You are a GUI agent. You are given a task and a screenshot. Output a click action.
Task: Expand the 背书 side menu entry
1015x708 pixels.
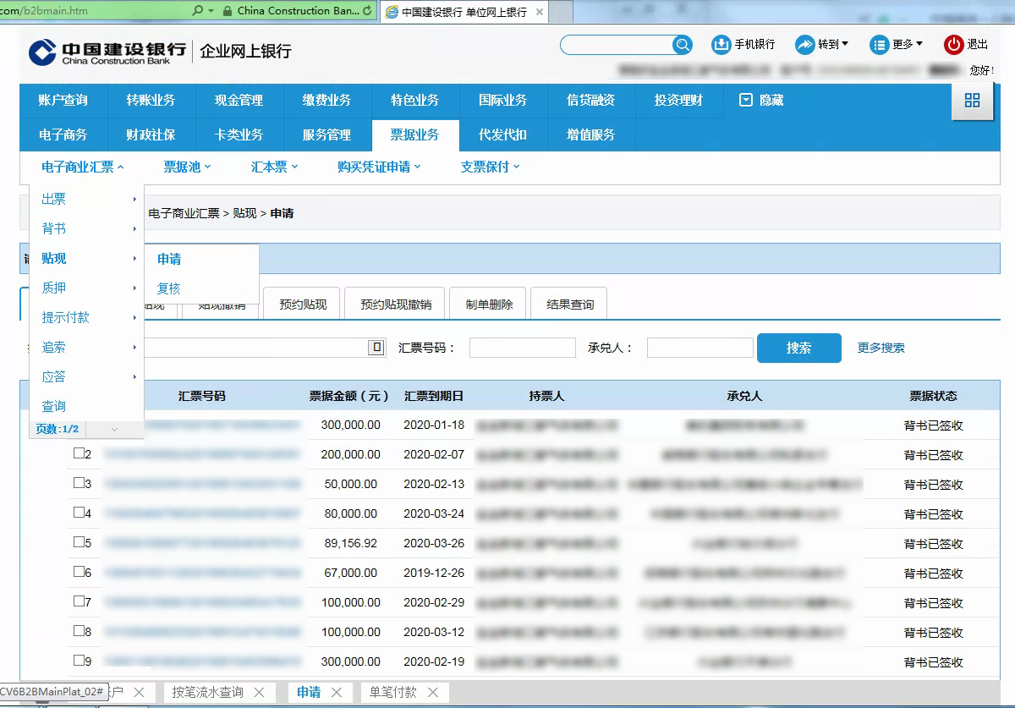pyautogui.click(x=87, y=229)
